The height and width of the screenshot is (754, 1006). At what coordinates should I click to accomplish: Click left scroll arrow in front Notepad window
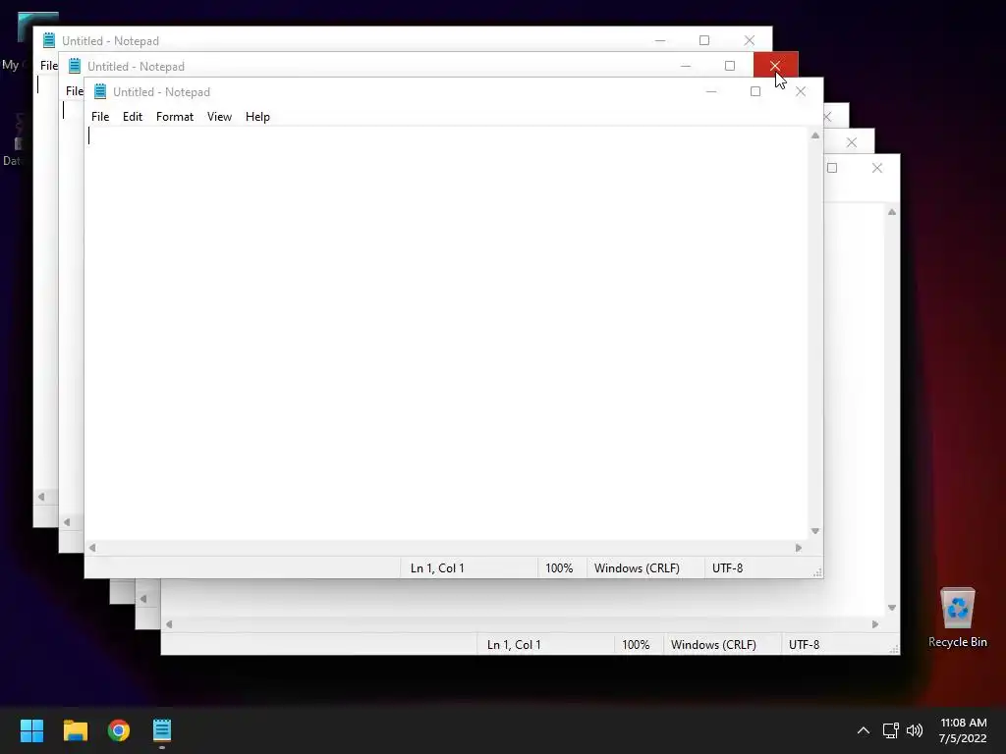(x=92, y=548)
